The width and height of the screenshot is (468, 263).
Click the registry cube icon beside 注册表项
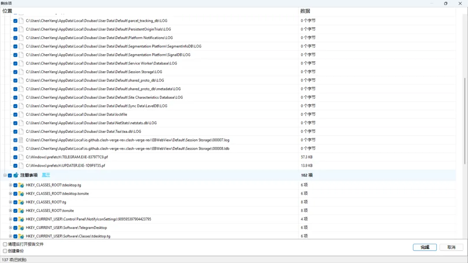point(16,175)
